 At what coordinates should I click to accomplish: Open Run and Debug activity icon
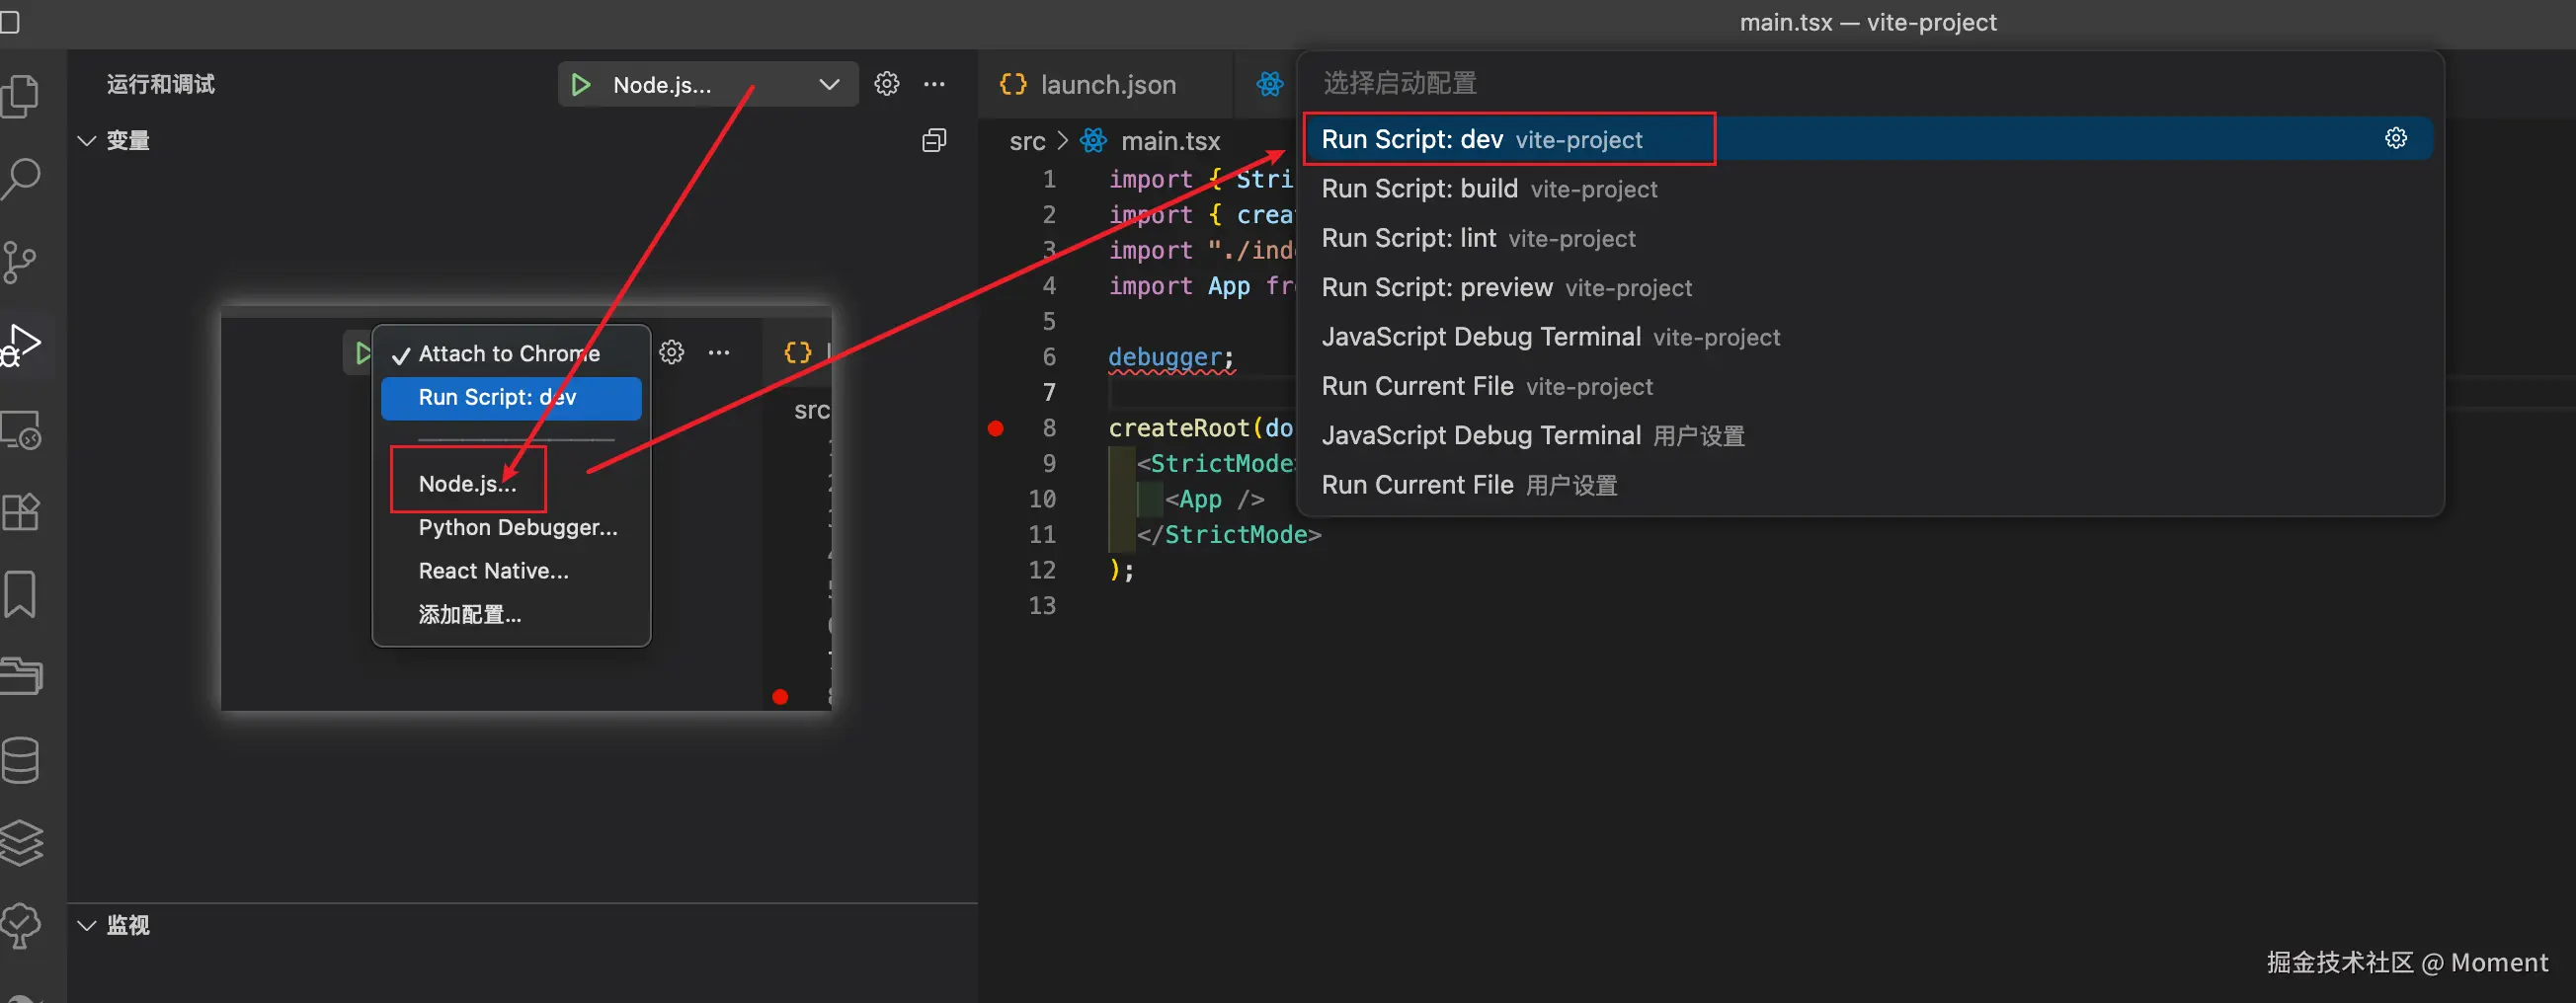[x=21, y=345]
